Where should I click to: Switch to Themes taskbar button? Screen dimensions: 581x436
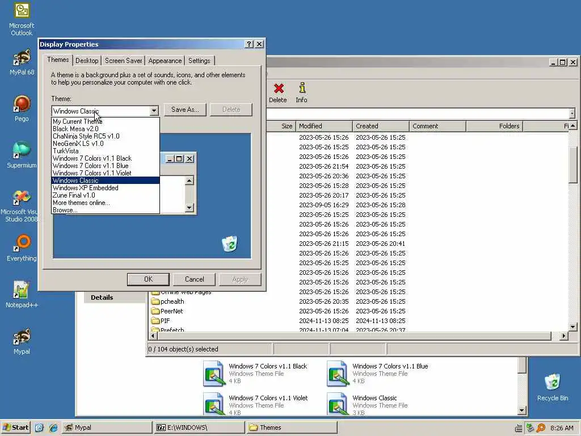(292, 427)
